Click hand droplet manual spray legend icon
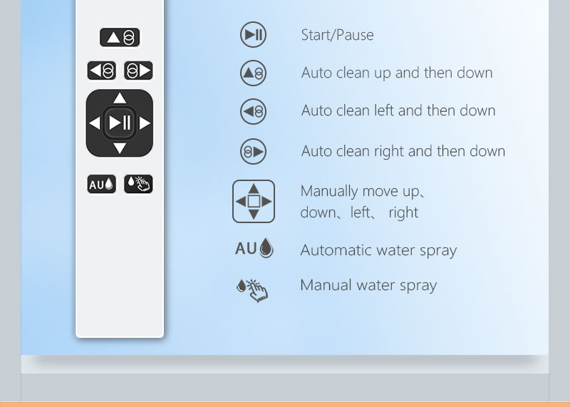The width and height of the screenshot is (570, 407). coord(252,290)
